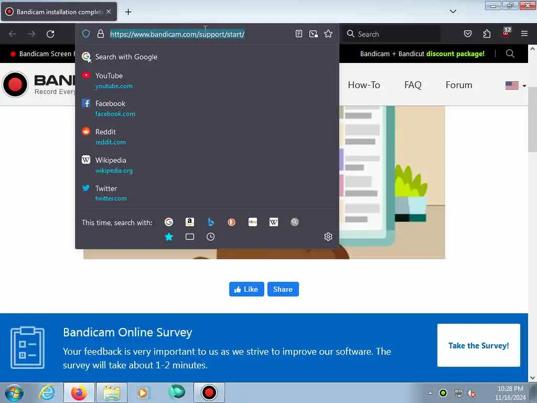Launch Internet Explorer from taskbar
The height and width of the screenshot is (403, 537).
pos(47,393)
